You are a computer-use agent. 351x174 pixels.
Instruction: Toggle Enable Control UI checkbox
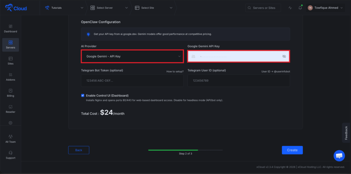coord(83,95)
